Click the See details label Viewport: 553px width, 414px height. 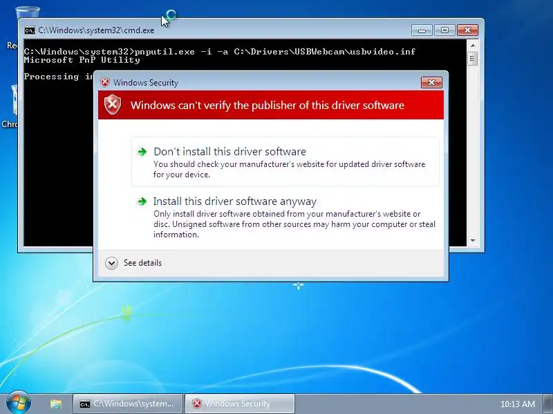pos(142,263)
